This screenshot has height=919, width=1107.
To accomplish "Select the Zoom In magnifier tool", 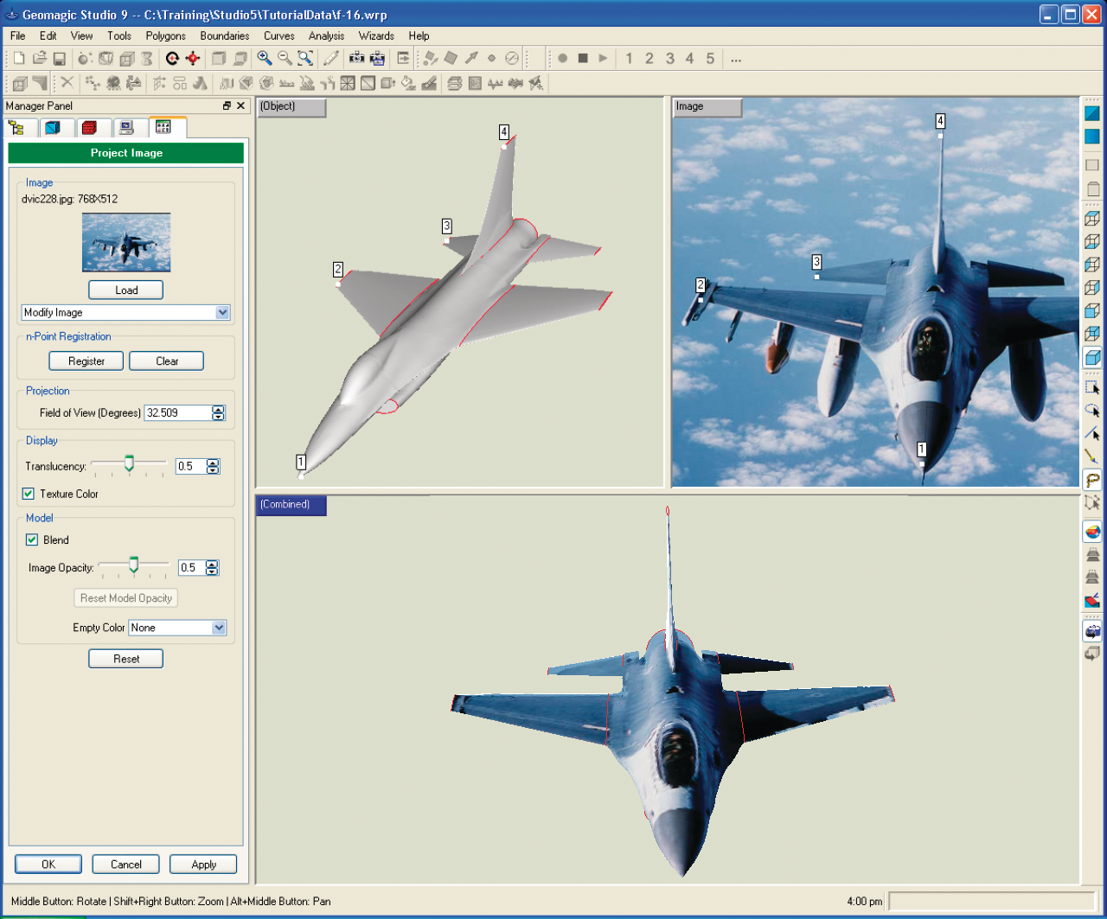I will pyautogui.click(x=262, y=58).
